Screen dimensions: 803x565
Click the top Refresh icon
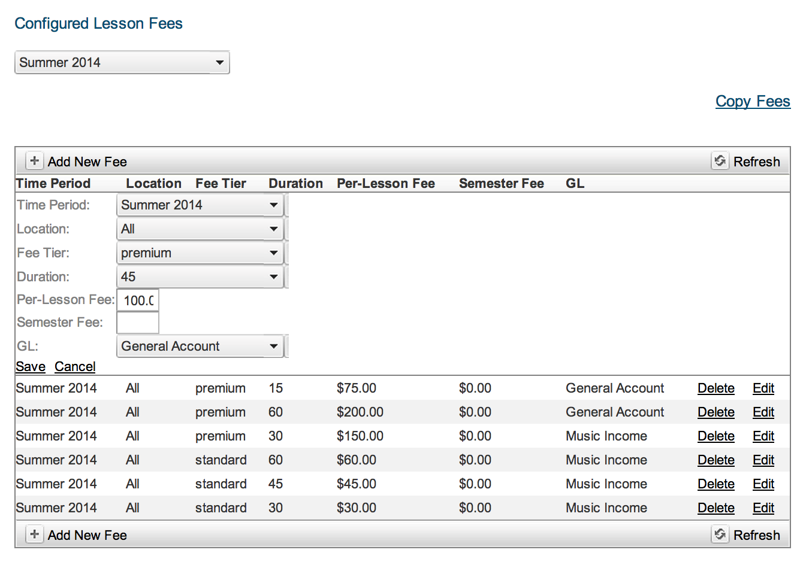[x=720, y=161]
